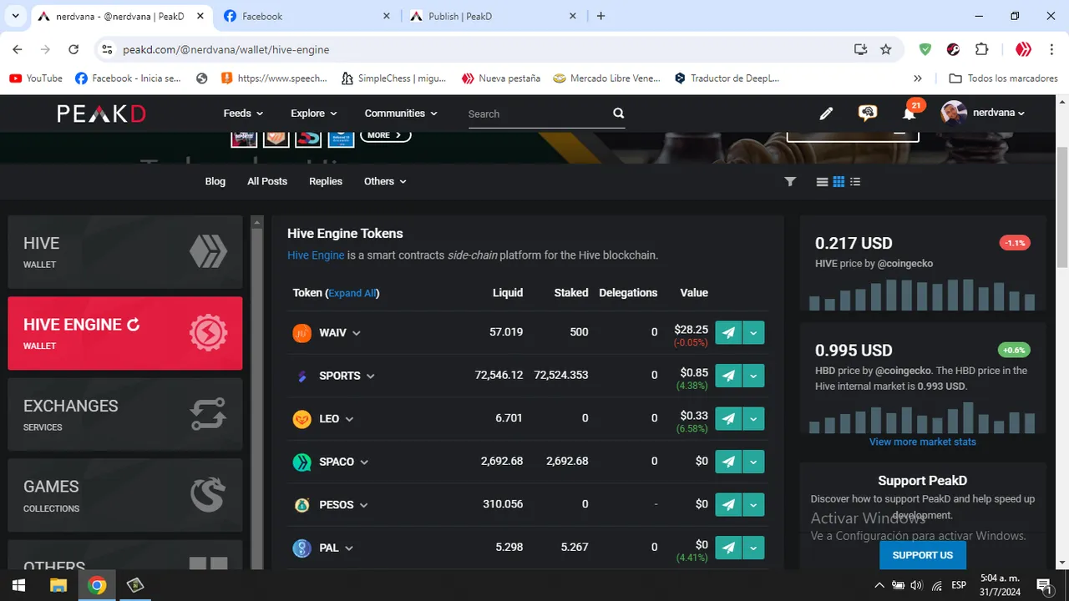Image resolution: width=1069 pixels, height=601 pixels.
Task: Open the Replies tab
Action: 326,181
